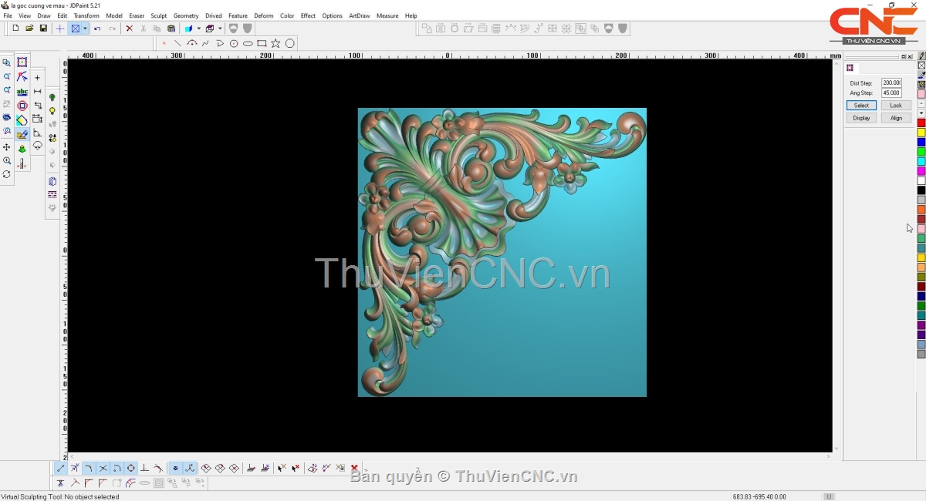Click the Select button in the right panel

coord(861,105)
